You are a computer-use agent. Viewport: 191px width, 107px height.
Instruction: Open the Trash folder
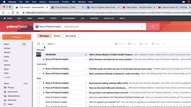pos(6,73)
